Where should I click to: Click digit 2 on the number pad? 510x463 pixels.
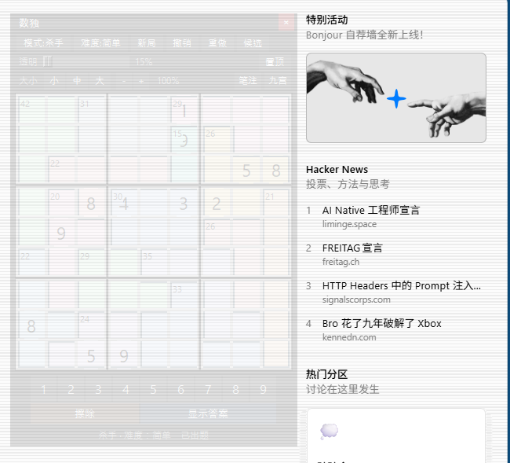[x=71, y=389]
